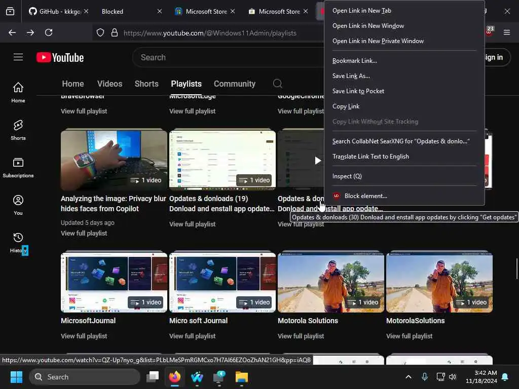Open Shorts in the YouTube sidebar
Viewport: 519px width, 389px height.
coord(18,130)
